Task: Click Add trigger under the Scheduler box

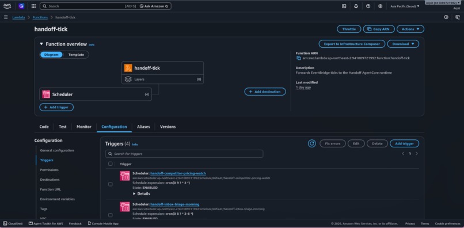Action: (x=56, y=107)
